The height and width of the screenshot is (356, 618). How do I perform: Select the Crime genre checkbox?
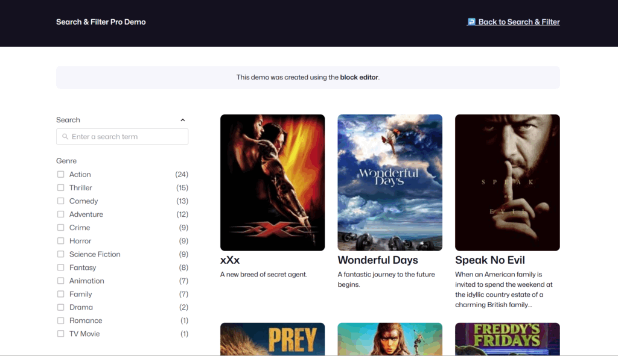60,228
